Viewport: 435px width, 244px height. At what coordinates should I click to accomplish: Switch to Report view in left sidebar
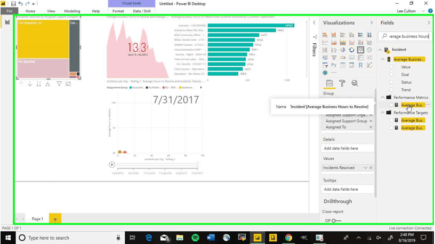tap(7, 22)
